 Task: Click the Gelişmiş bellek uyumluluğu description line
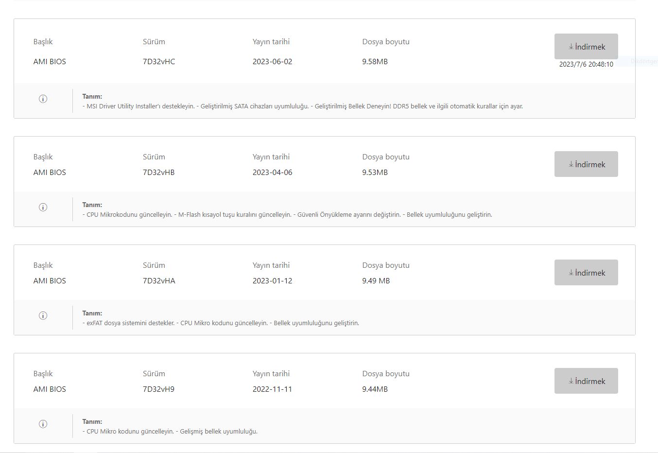click(170, 432)
